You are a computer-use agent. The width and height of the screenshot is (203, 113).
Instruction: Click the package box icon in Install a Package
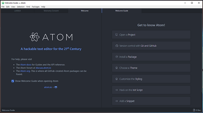pyautogui.click(x=117, y=57)
